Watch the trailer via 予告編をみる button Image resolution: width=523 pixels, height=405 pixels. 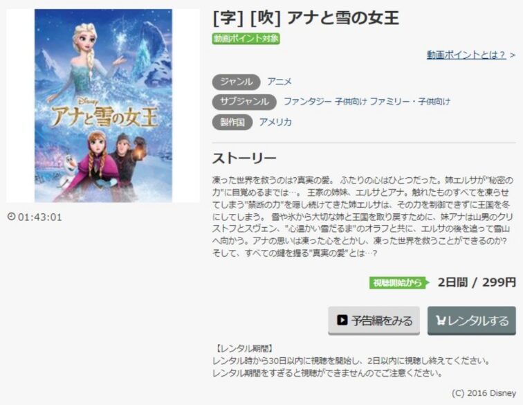374,321
